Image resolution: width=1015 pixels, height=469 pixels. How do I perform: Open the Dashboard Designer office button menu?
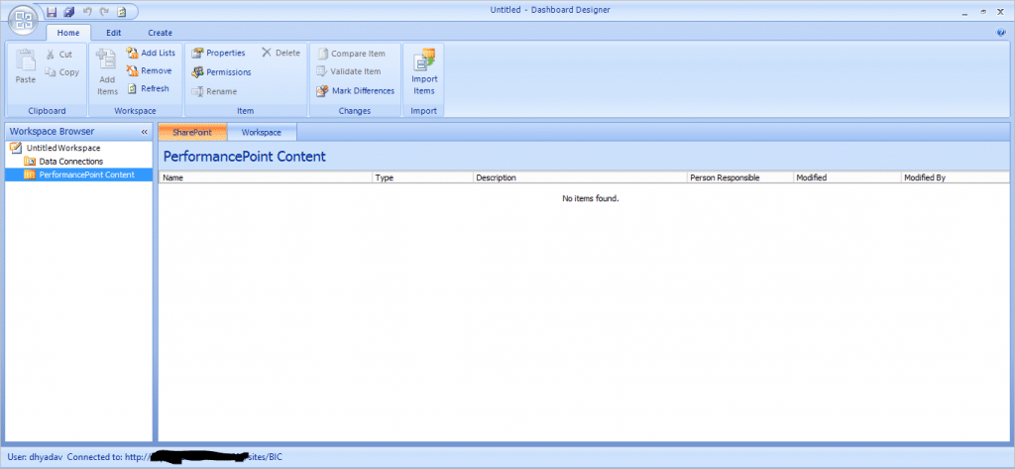coord(23,18)
